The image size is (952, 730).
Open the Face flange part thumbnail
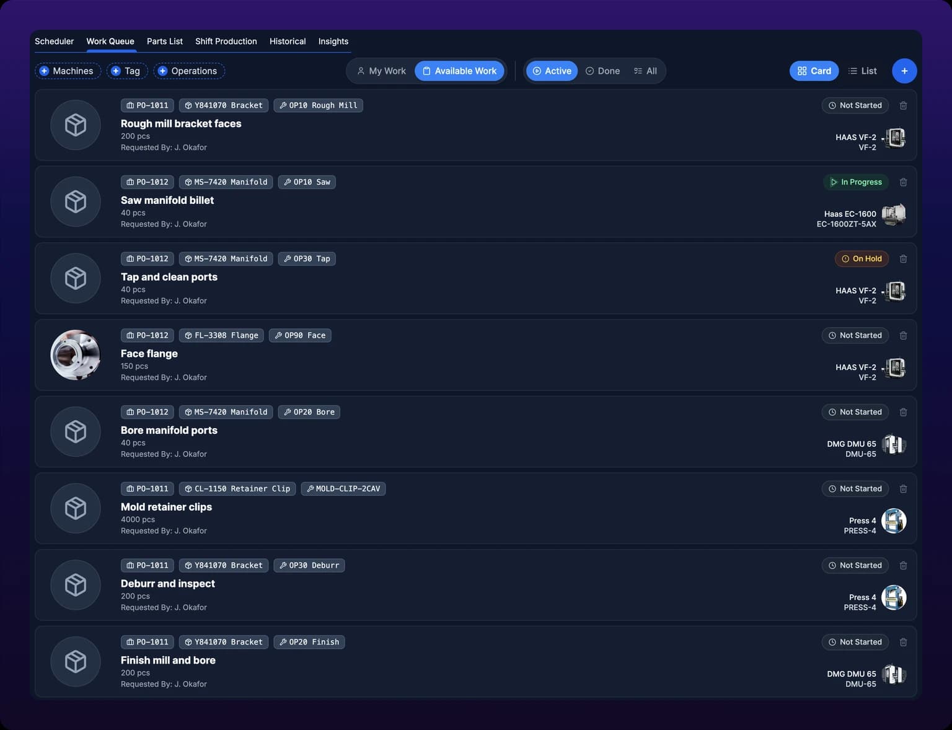coord(76,355)
